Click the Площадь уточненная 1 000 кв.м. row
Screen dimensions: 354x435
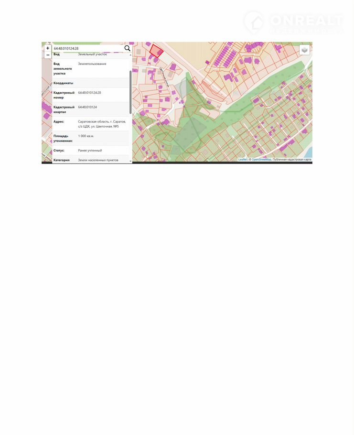[x=91, y=138]
